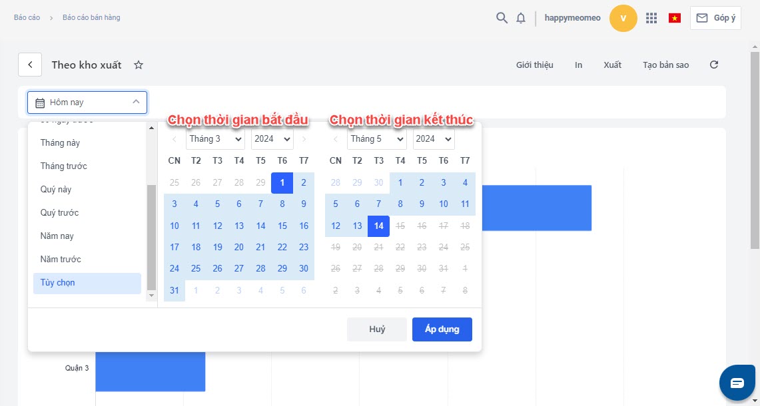760x406 pixels.
Task: Click the search magnifier icon
Action: pos(502,18)
